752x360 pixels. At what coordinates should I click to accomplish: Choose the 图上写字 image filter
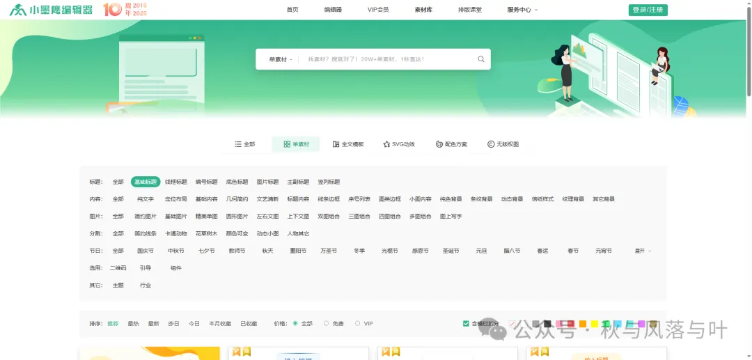pos(451,216)
